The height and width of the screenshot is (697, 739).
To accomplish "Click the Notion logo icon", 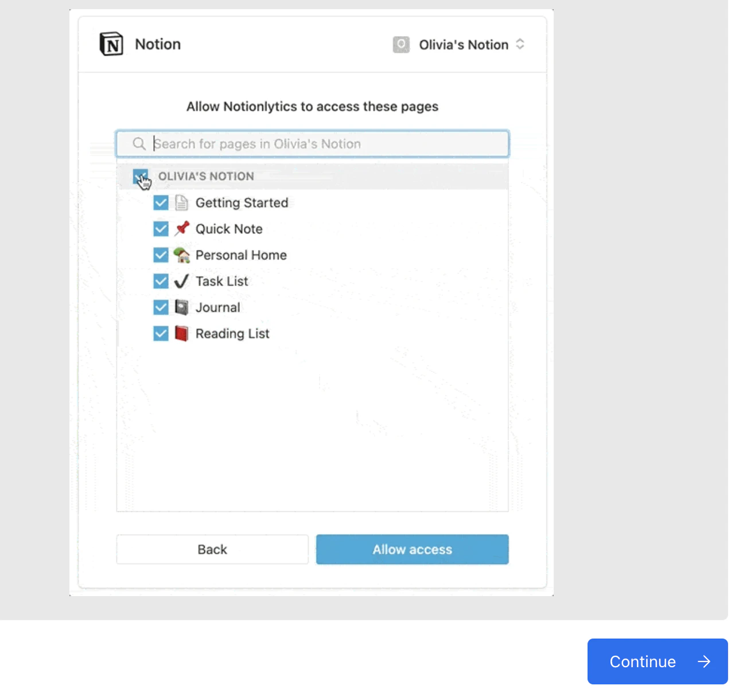I will coord(111,44).
